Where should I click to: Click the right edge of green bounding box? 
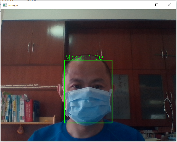(x=112, y=92)
